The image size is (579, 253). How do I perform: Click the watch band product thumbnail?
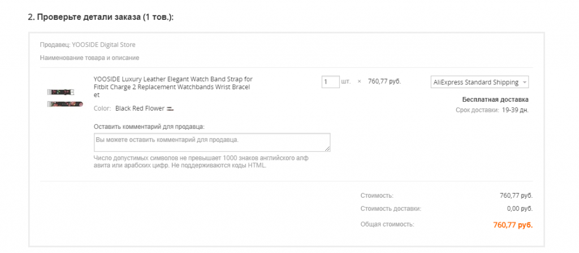(65, 97)
